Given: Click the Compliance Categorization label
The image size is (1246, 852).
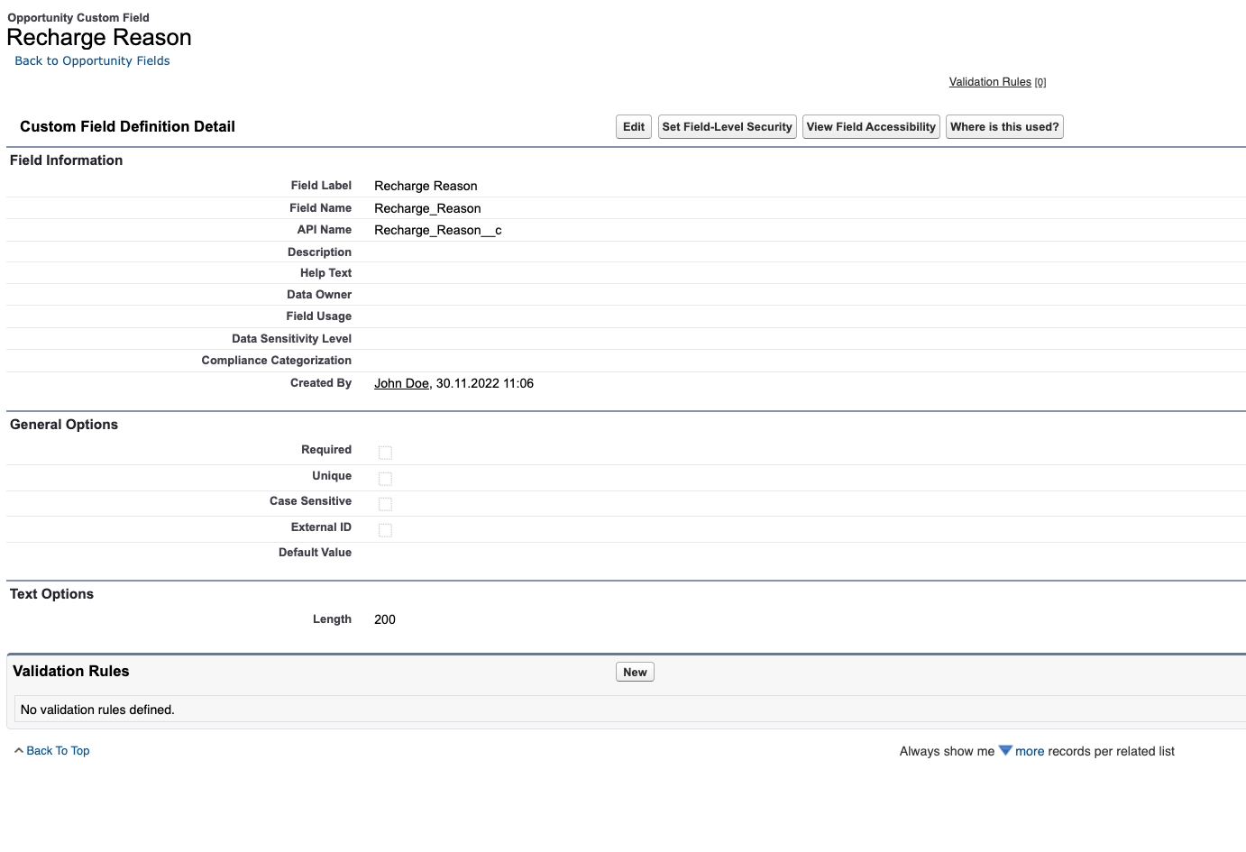Looking at the screenshot, I should [276, 361].
